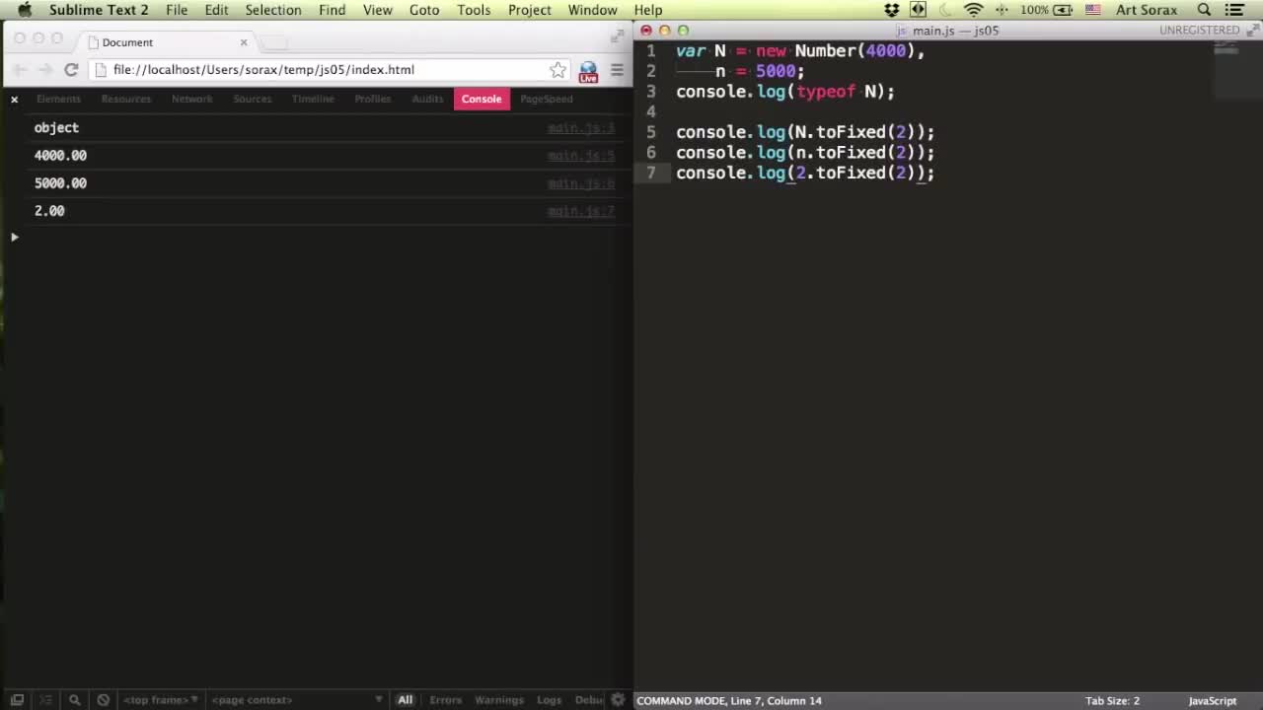Click the LiveReload extension icon
Viewport: 1263px width, 710px height.
(x=588, y=71)
